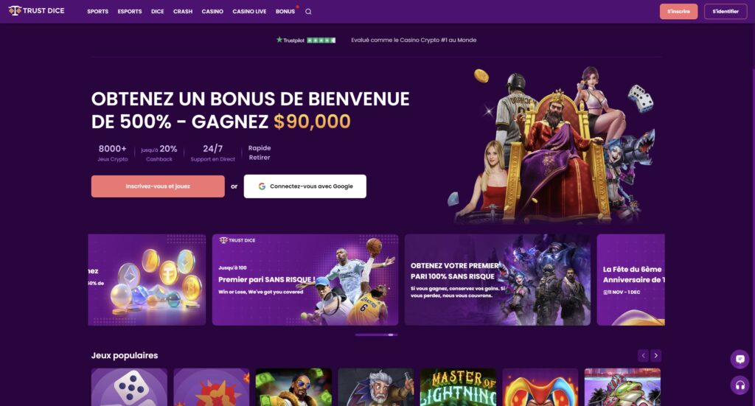Click the S'inscrire button
This screenshot has width=755, height=406.
678,12
